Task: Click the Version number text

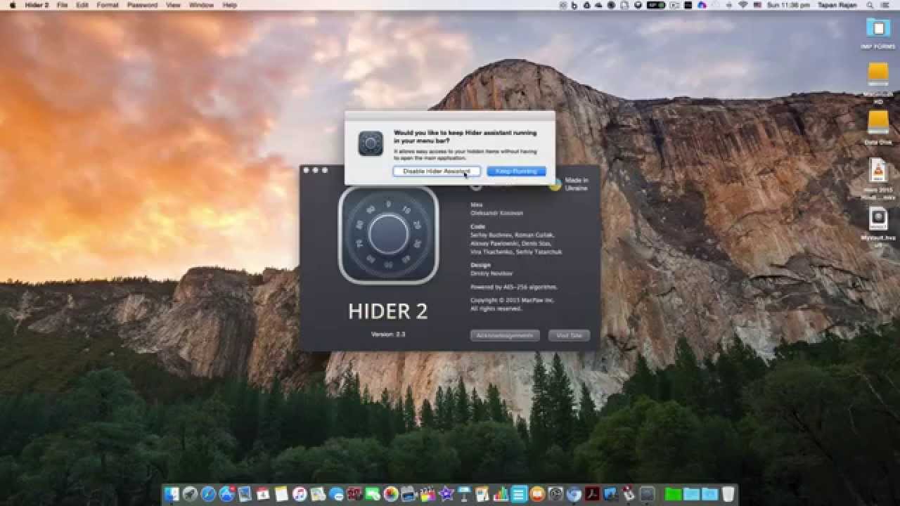Action: (388, 335)
